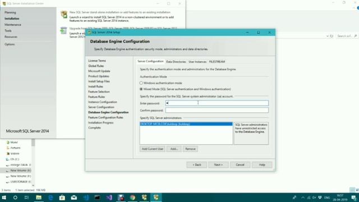Image resolution: width=359 pixels, height=202 pixels.
Task: Click the File Explorer search box
Action: click(x=347, y=36)
